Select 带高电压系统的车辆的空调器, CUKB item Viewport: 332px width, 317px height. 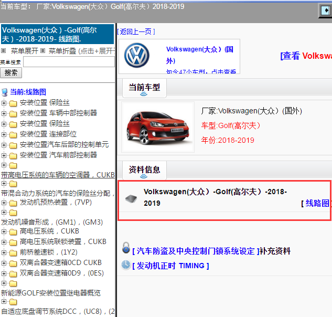point(58,175)
